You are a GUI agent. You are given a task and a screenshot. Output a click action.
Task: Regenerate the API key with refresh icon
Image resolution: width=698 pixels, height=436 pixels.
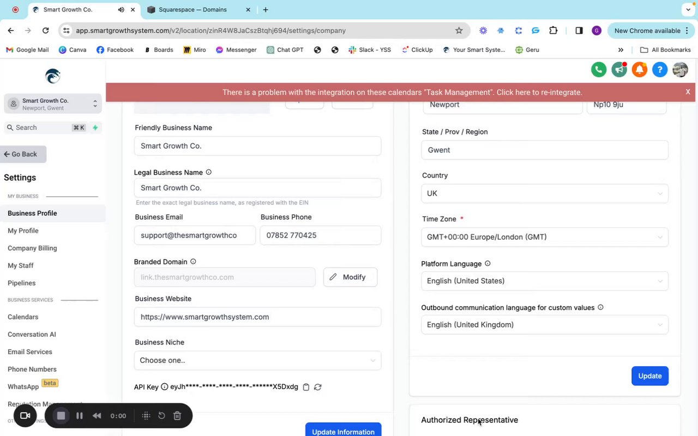(318, 387)
